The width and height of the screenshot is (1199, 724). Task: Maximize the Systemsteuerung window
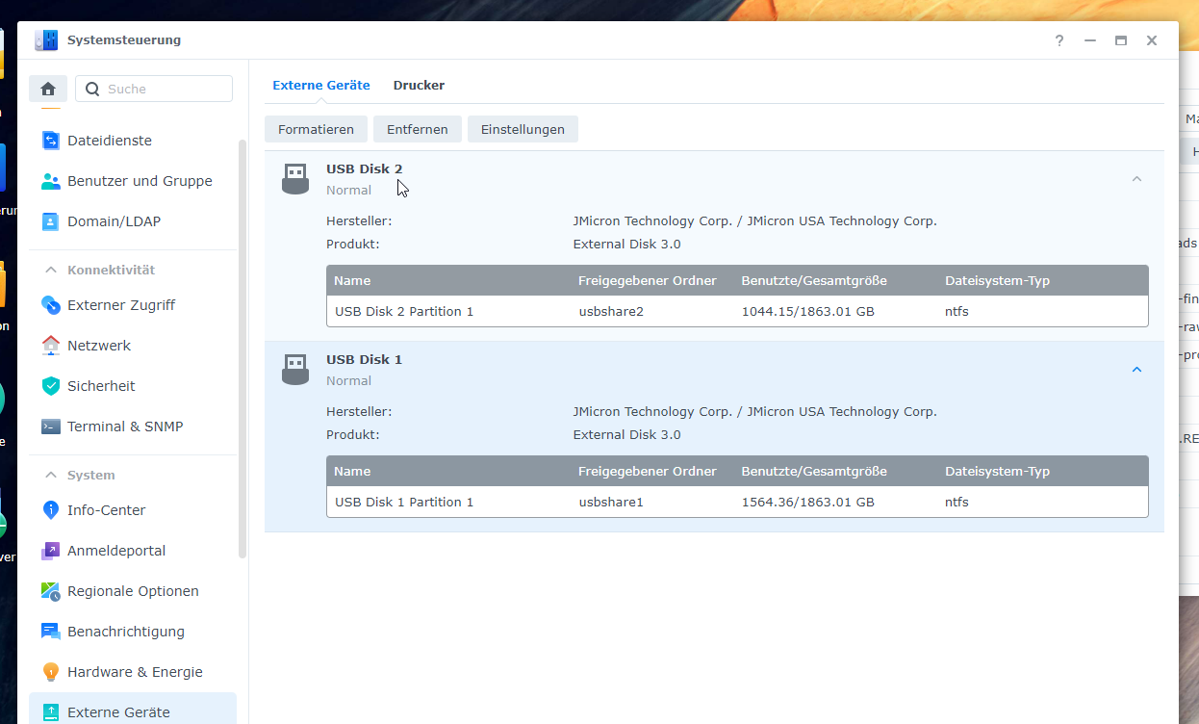[1121, 40]
